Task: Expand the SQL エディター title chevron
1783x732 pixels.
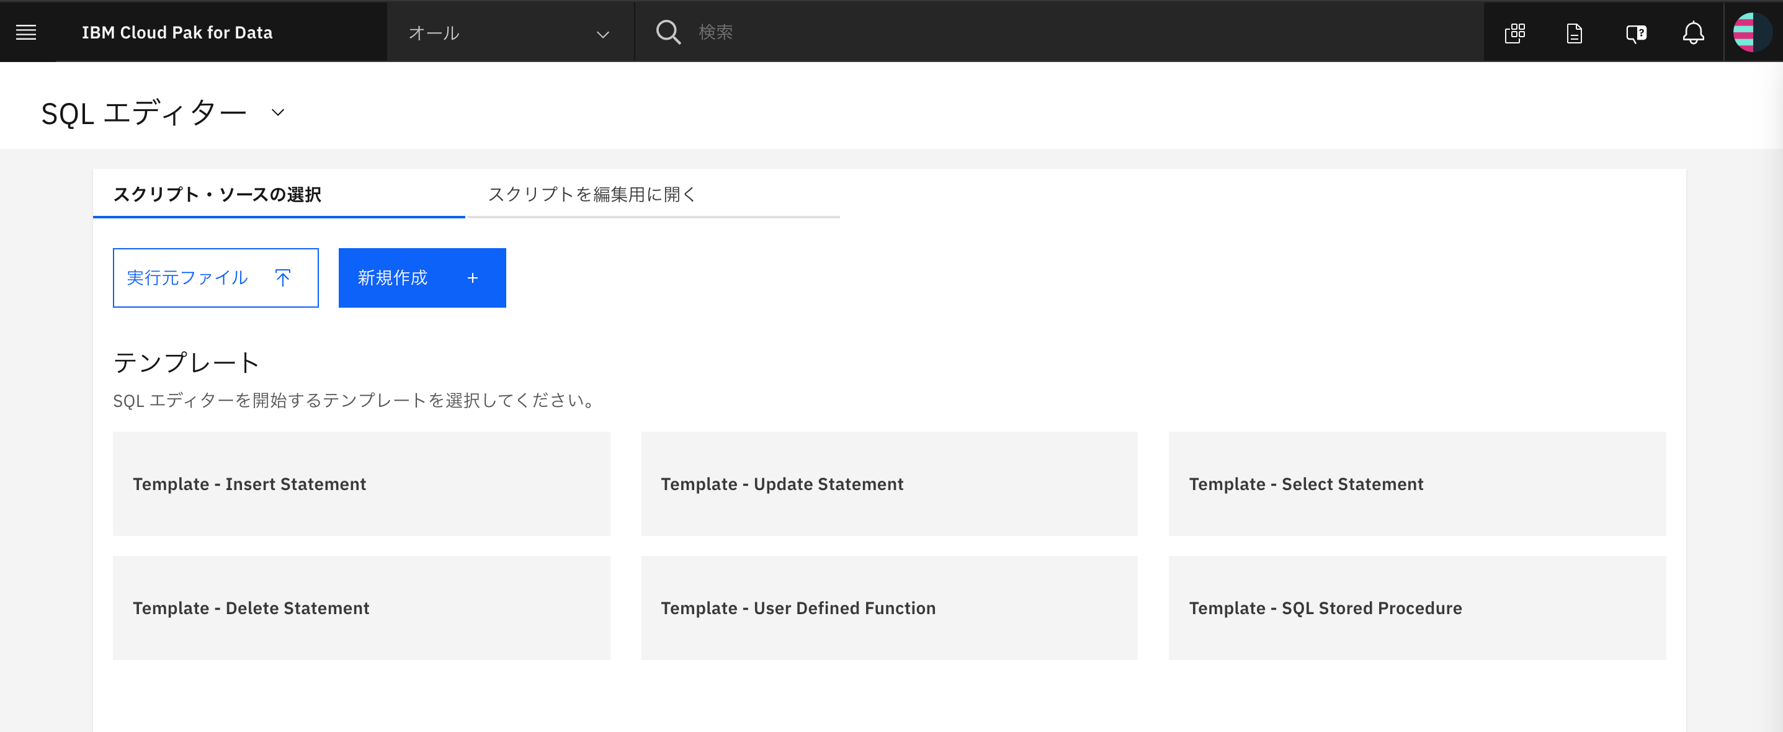Action: pos(277,113)
